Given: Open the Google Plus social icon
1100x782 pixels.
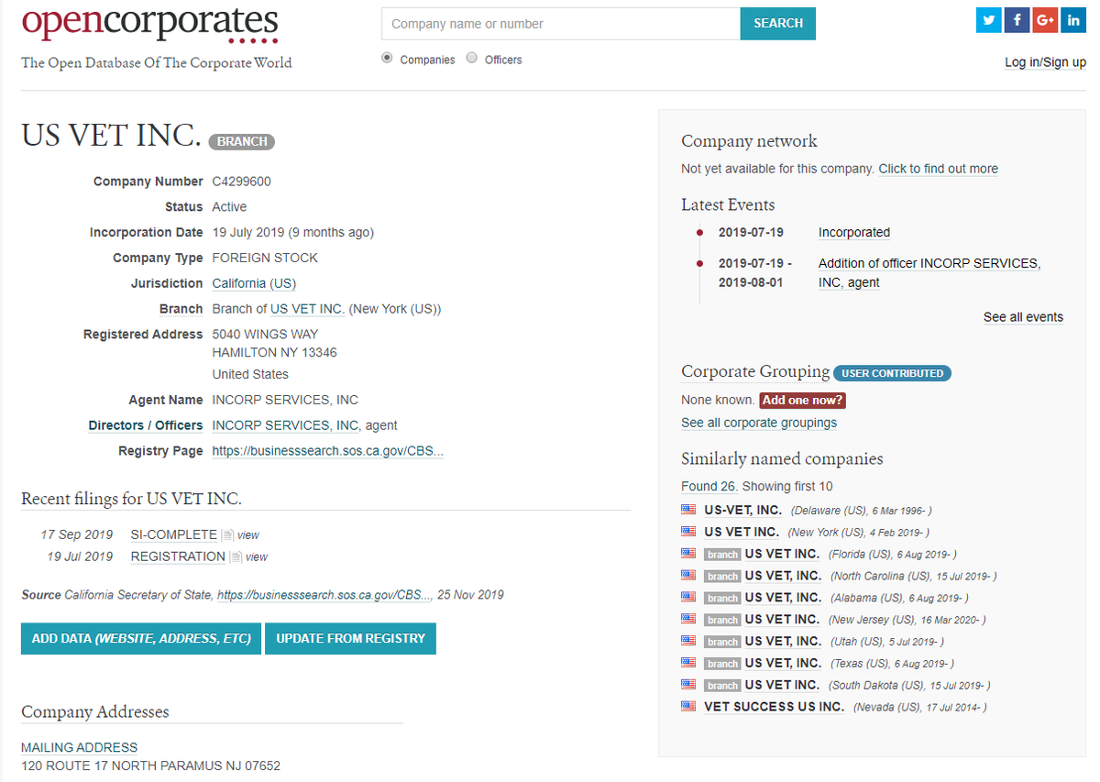Looking at the screenshot, I should coord(1045,20).
